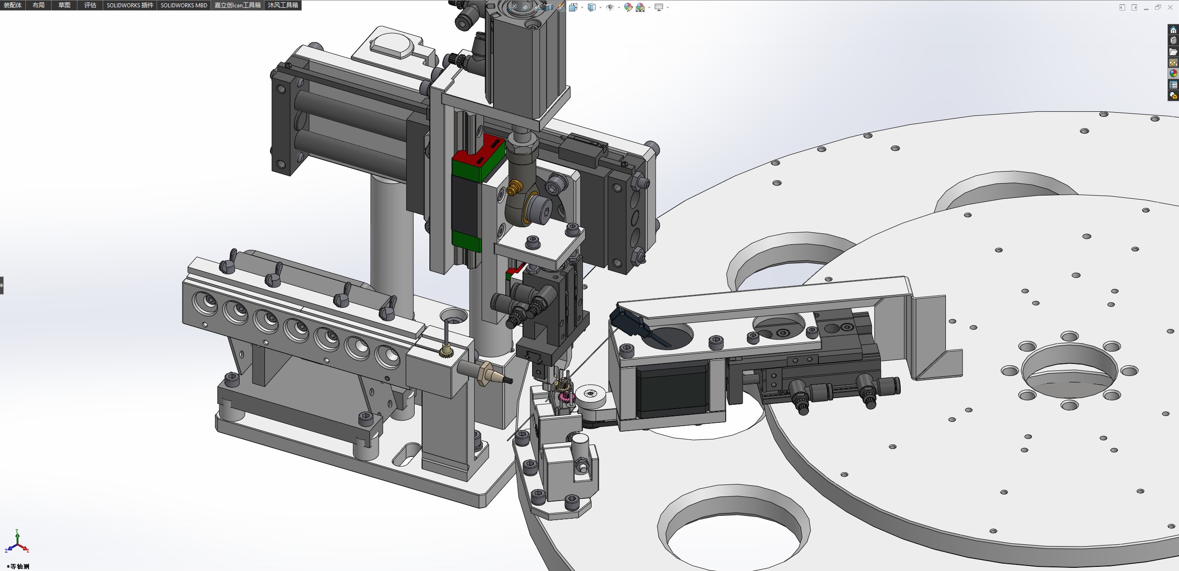This screenshot has width=1179, height=571.
Task: Open the 沐风工具箱 tab
Action: [283, 5]
